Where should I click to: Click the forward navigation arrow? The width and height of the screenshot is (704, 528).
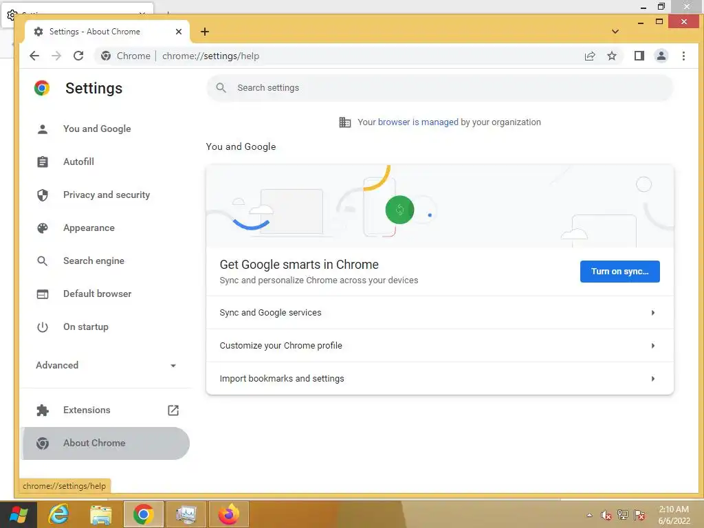click(x=56, y=56)
